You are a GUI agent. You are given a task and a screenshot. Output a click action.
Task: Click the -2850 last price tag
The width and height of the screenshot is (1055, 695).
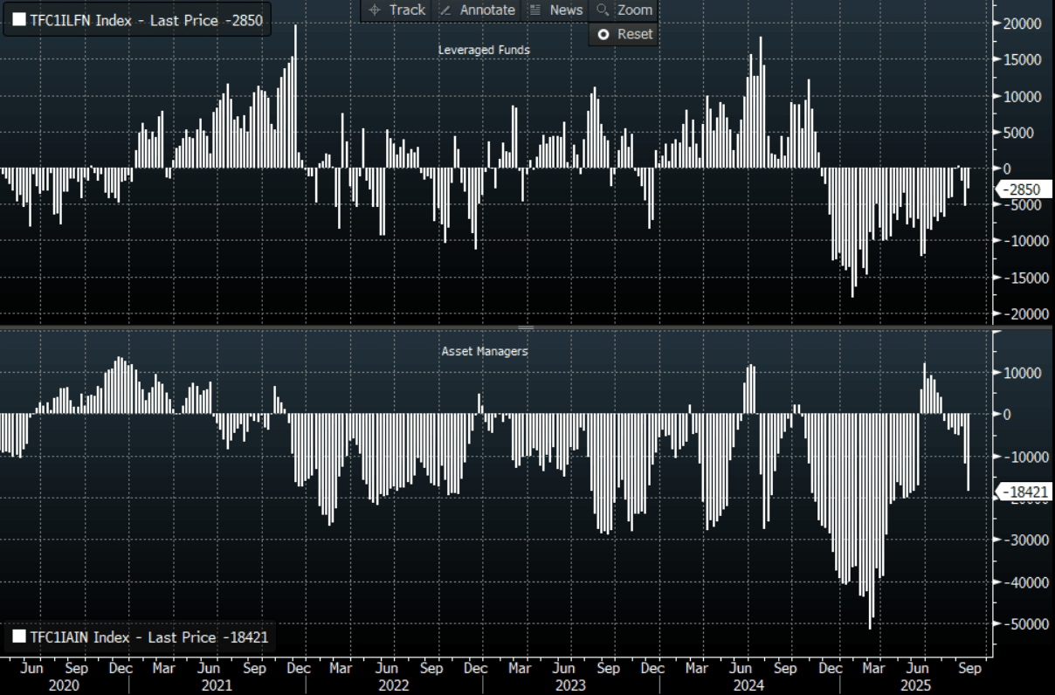coord(1023,189)
